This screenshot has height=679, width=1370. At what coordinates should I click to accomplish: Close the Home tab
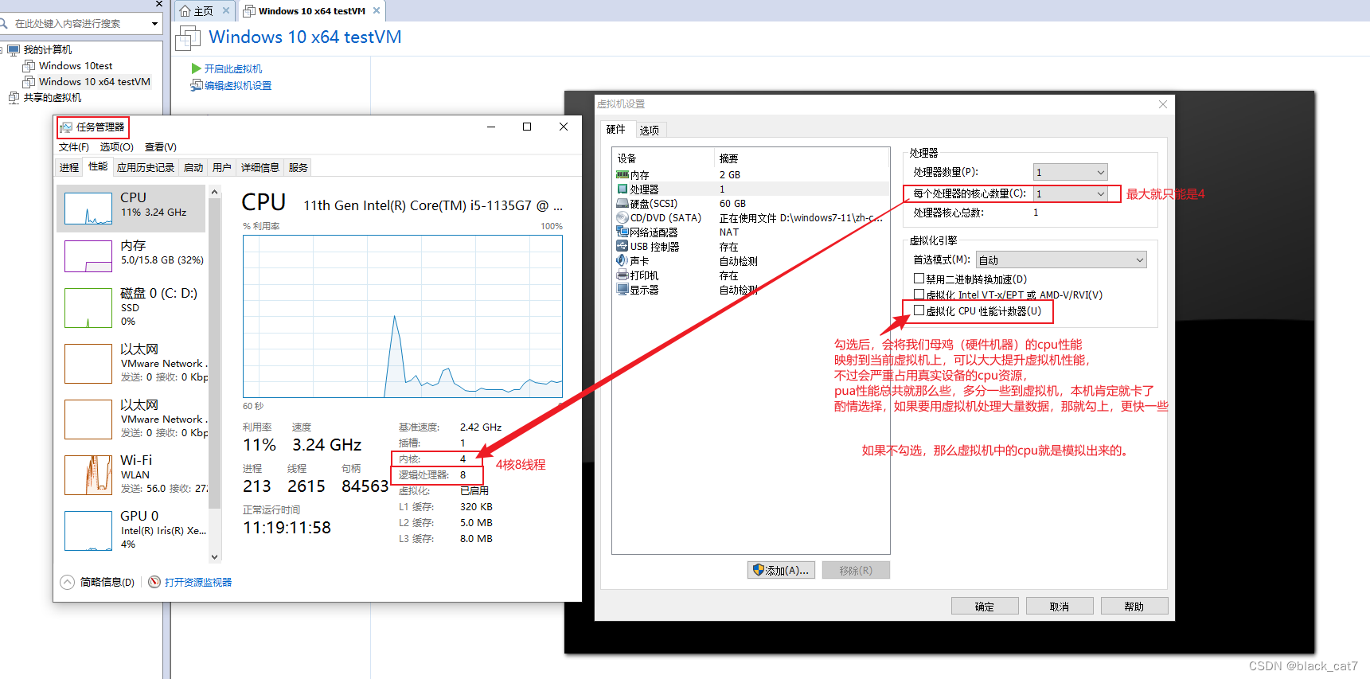point(226,10)
